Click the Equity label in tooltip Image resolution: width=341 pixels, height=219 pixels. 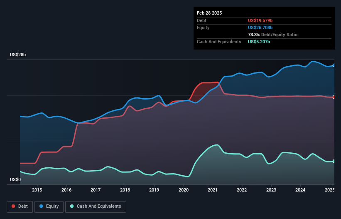click(x=203, y=27)
